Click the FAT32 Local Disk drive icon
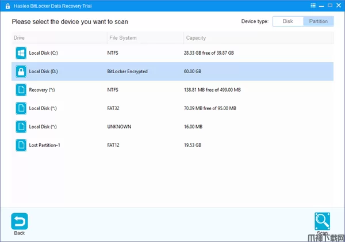Screen dimensions: 345x242 click(21, 108)
